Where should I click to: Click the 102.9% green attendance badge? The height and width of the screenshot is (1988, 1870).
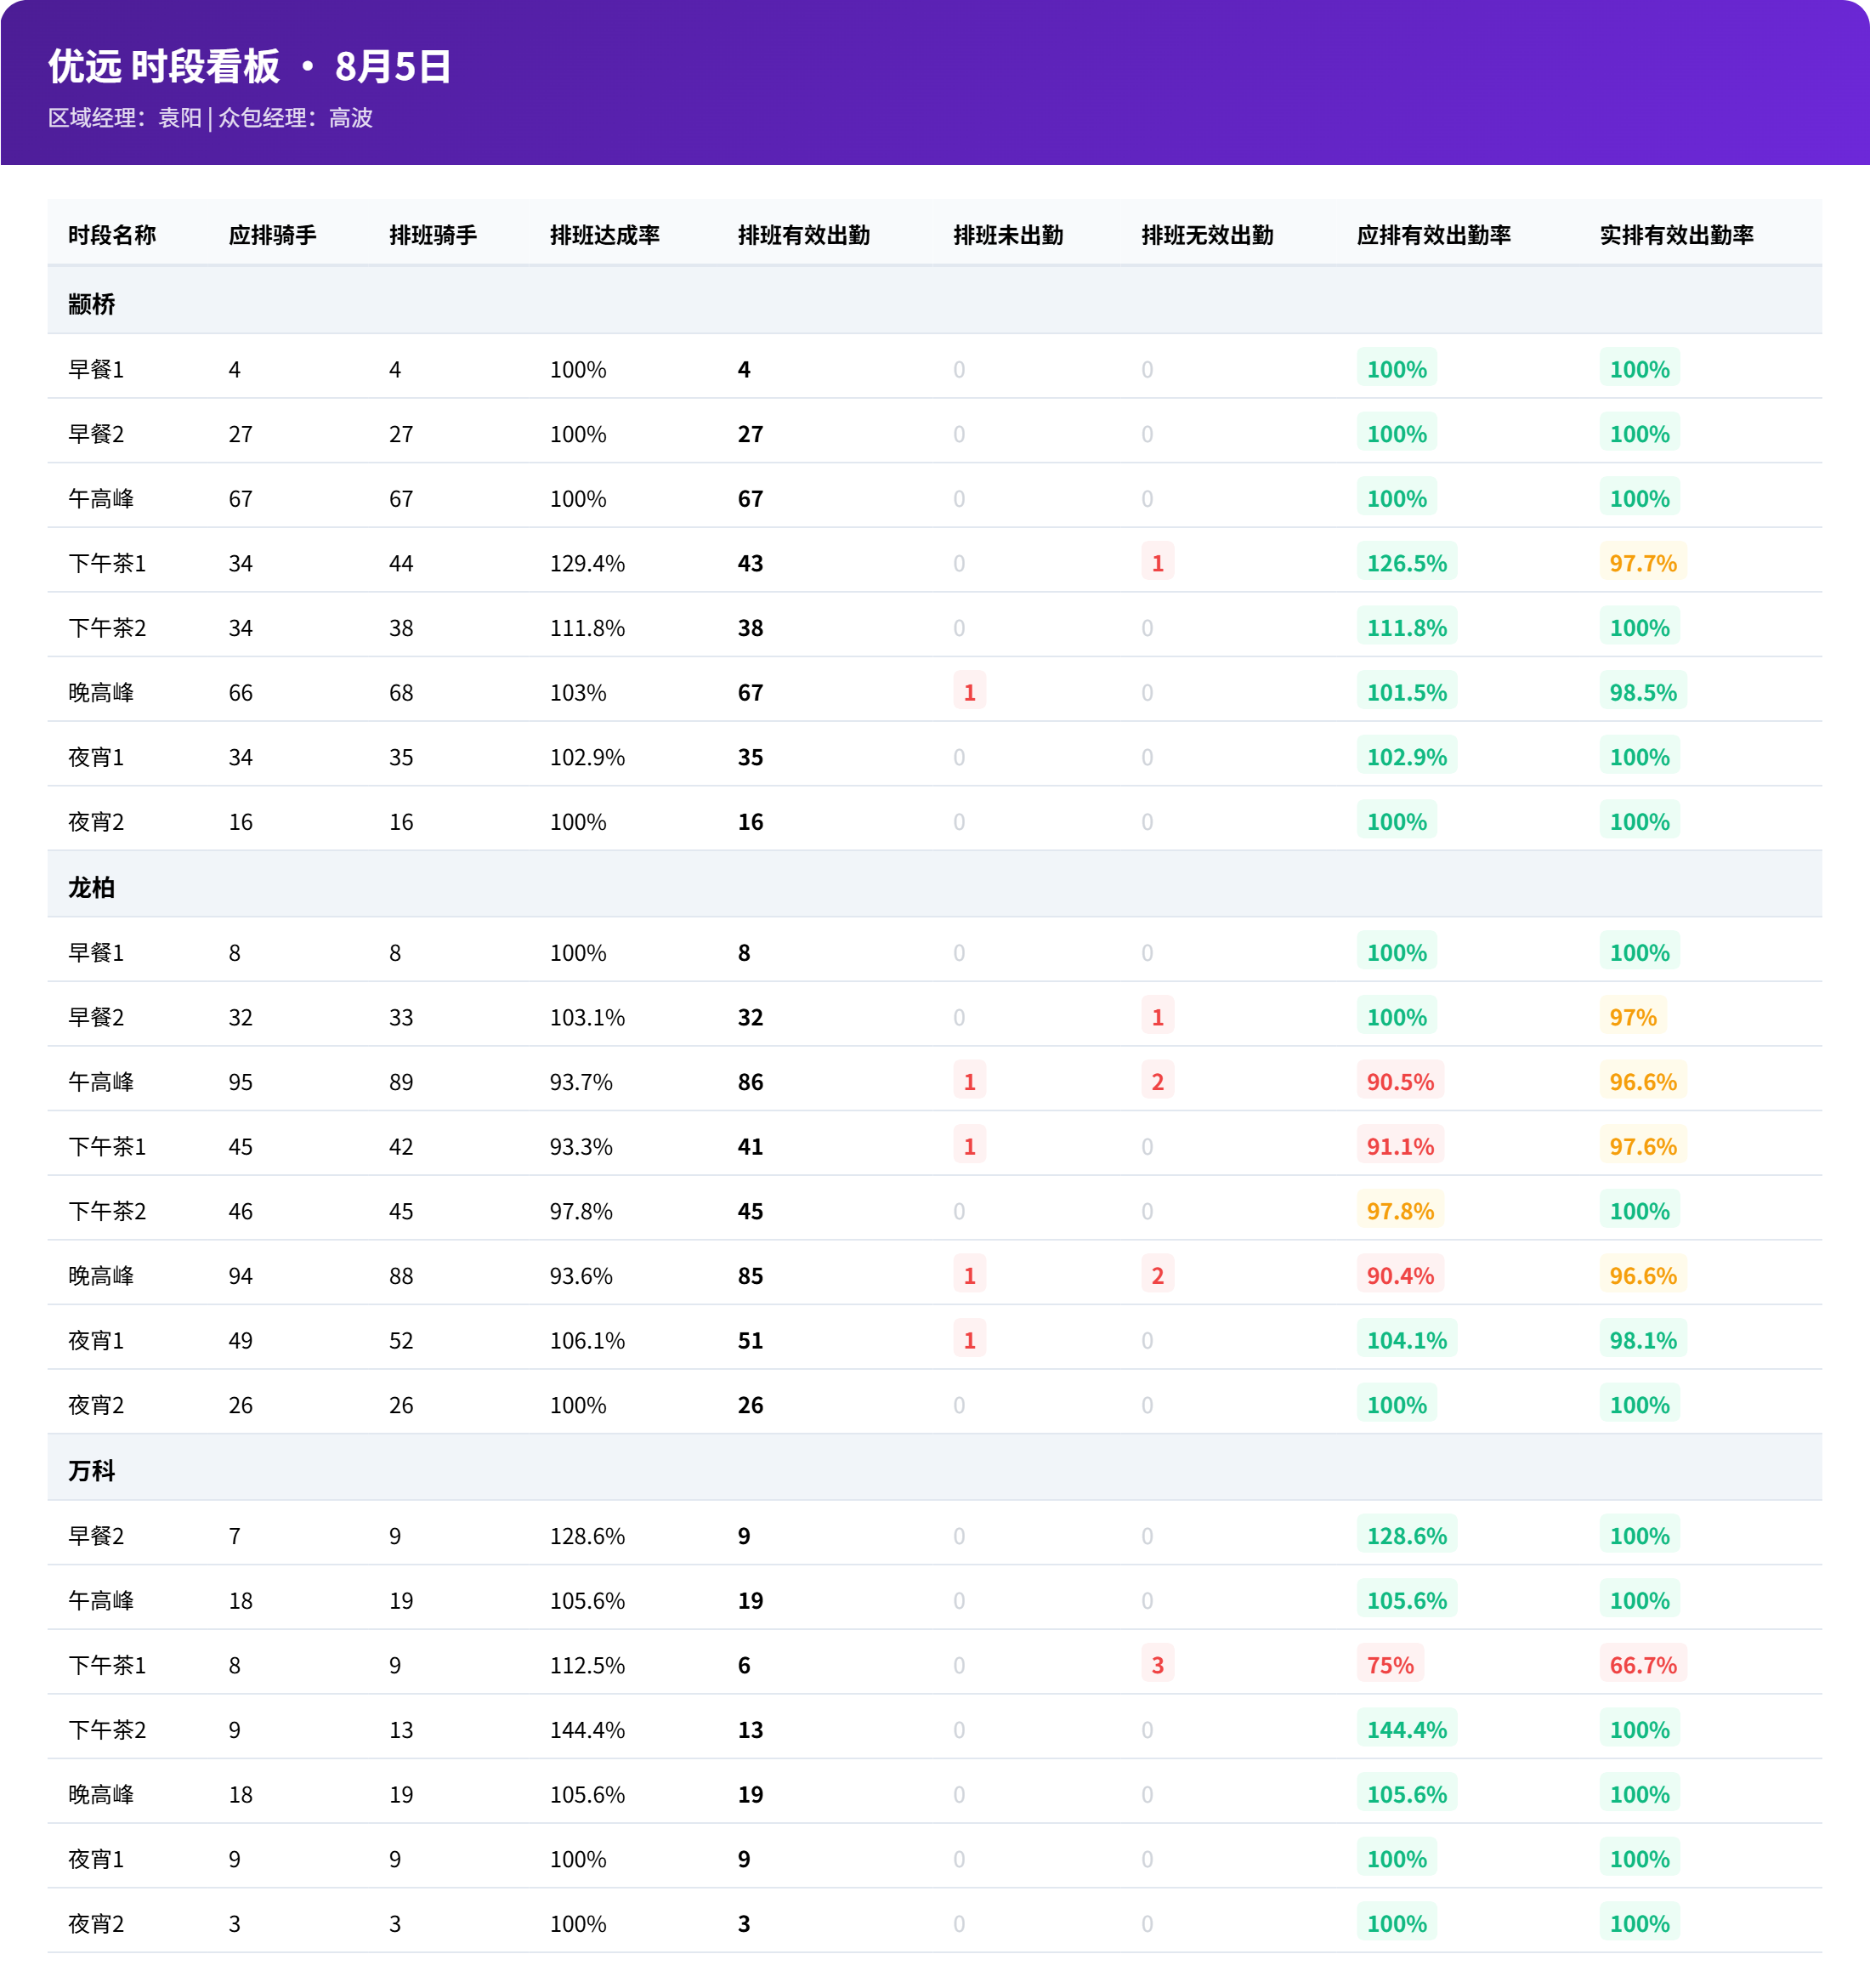(1406, 756)
